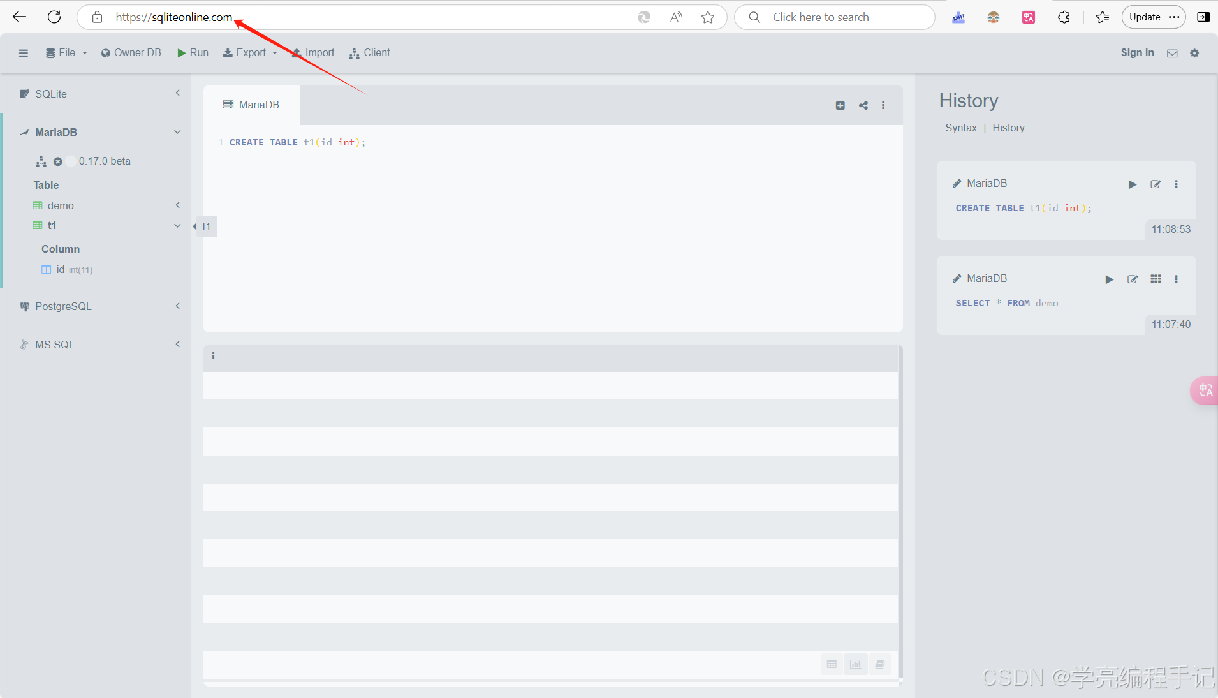This screenshot has width=1218, height=698.
Task: Click the SQLite feather icon
Action: pyautogui.click(x=25, y=94)
